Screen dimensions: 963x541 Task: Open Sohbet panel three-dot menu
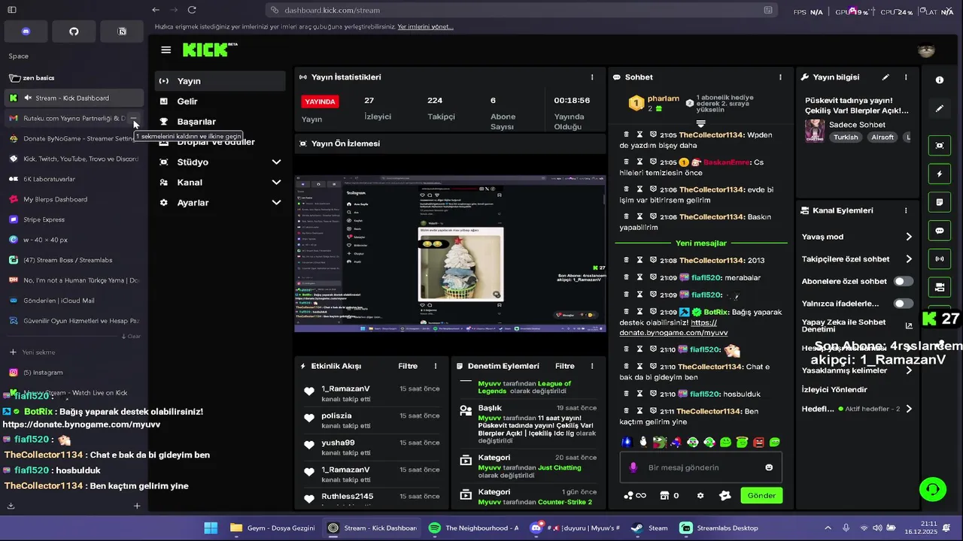pos(780,77)
